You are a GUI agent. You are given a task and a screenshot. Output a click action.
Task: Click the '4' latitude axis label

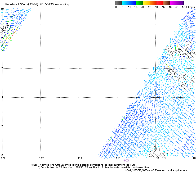2,97
